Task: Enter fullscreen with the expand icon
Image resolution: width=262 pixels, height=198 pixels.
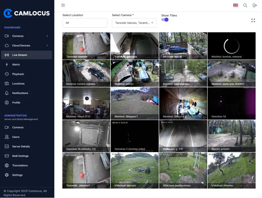Action: [253, 20]
